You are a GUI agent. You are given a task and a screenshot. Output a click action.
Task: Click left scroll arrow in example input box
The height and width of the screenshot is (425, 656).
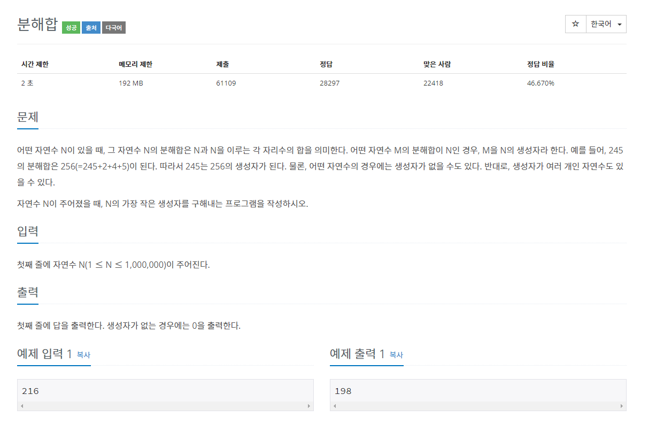(x=21, y=406)
